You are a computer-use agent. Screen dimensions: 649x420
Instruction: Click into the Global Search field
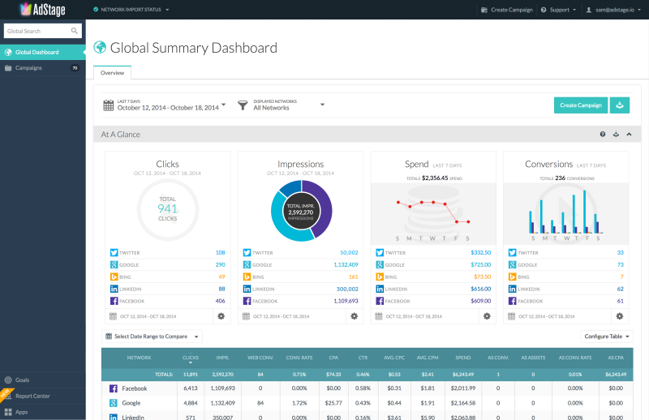point(37,32)
